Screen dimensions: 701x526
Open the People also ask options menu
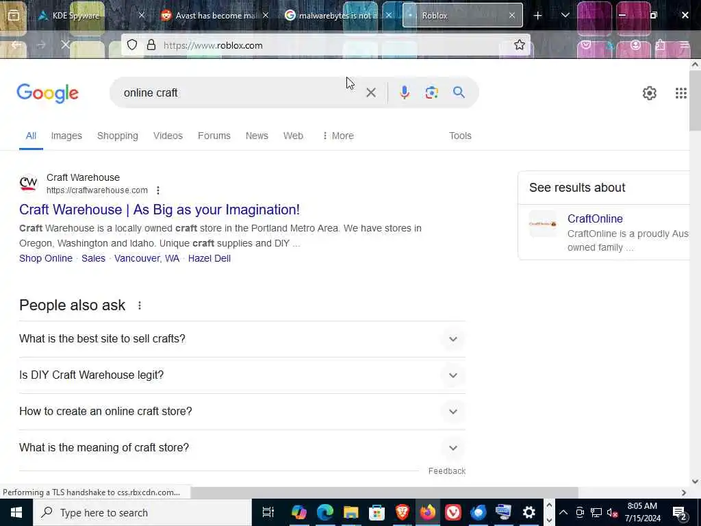pos(140,305)
